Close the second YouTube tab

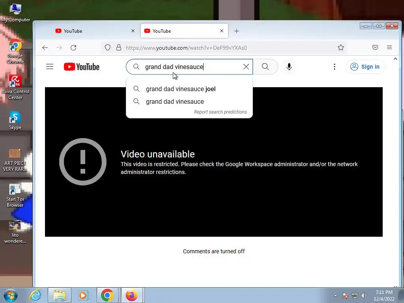222,31
